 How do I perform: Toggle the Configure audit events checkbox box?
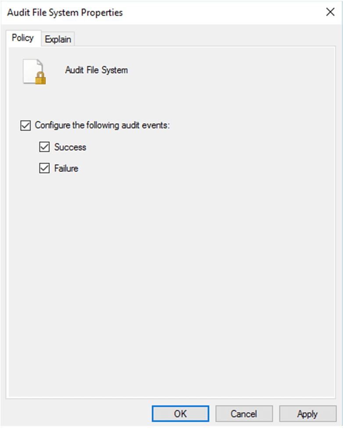coord(25,125)
